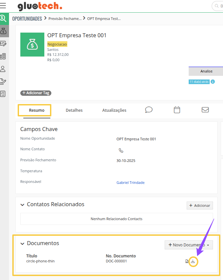This screenshot has height=280, width=223.
Task: Collapse the Contatos Relacionados section
Action: pos(23,205)
